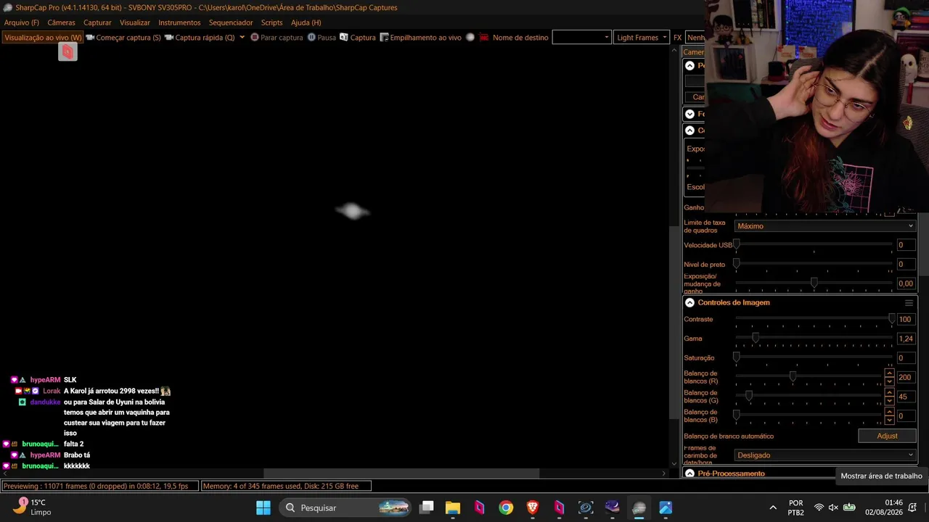Click the Captura rápida camera icon
The height and width of the screenshot is (522, 929).
click(169, 37)
